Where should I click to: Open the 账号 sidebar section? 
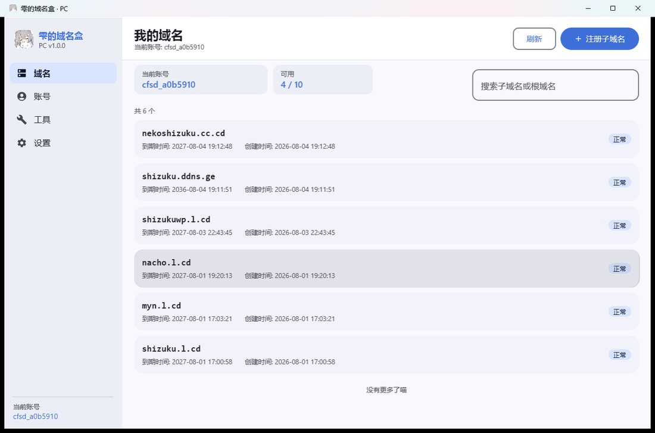click(x=63, y=96)
